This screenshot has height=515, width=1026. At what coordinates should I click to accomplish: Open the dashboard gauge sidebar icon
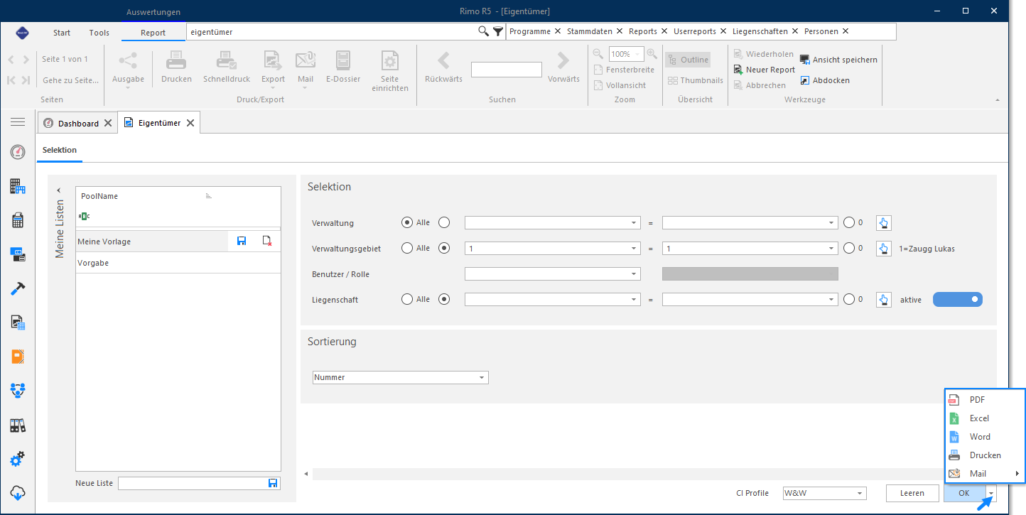pyautogui.click(x=18, y=152)
